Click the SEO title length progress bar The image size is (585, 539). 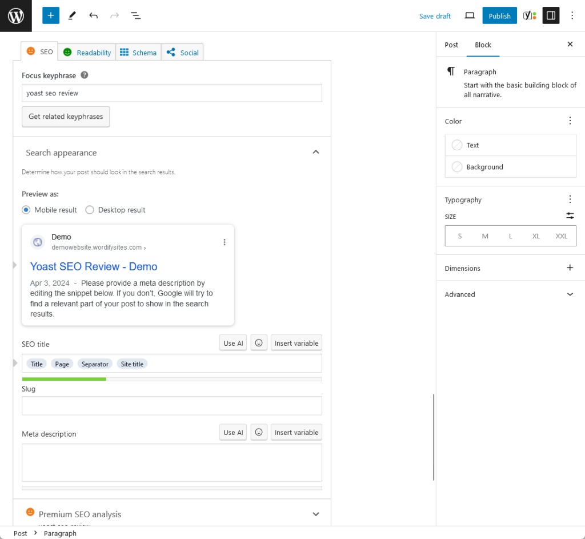pos(172,379)
